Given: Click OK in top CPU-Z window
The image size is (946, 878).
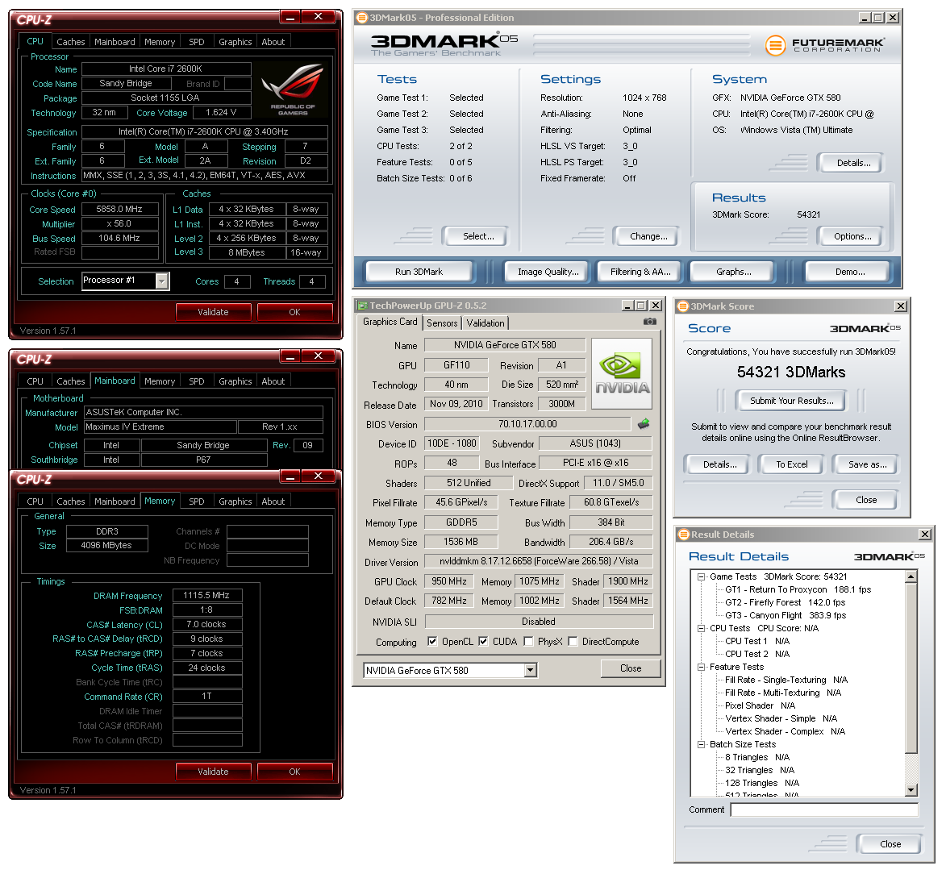Looking at the screenshot, I should pyautogui.click(x=294, y=312).
